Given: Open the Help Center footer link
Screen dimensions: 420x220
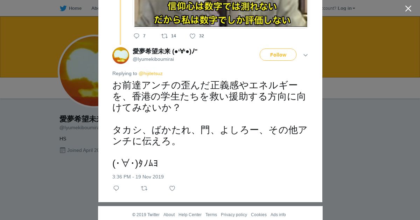Looking at the screenshot, I should [190, 215].
